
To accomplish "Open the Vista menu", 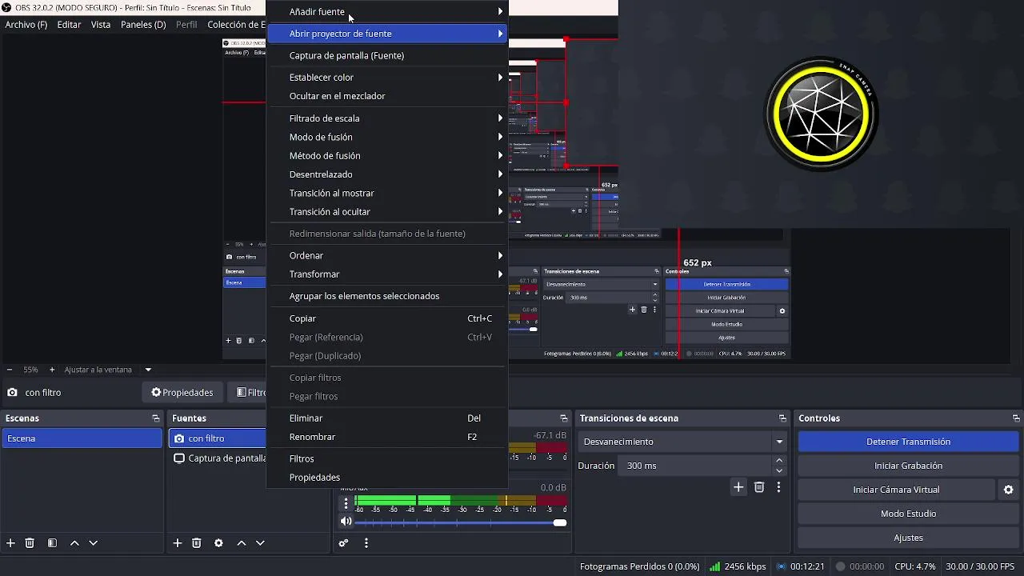I will 101,25.
